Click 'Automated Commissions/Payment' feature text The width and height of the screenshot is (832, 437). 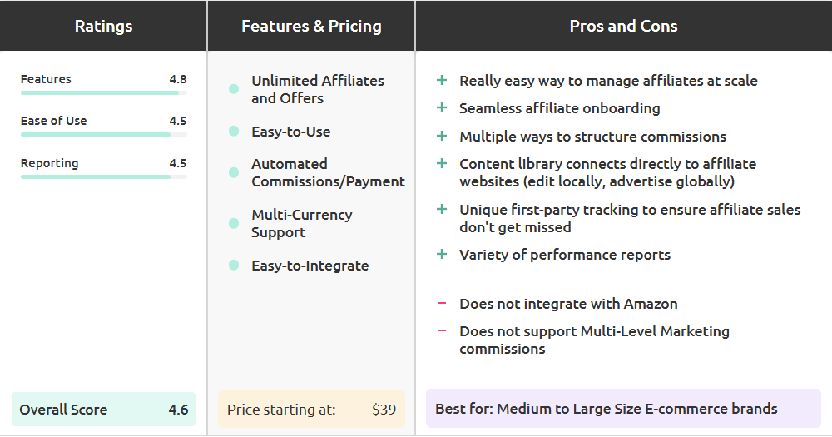(x=328, y=173)
